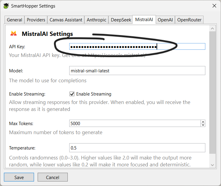Switch to the OpenAI tab
Viewport: 221px width, 186px height.
165,20
